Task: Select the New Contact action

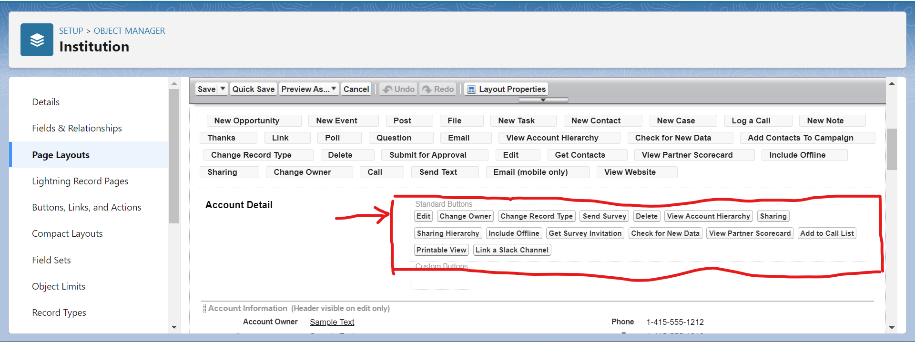Action: coord(603,121)
